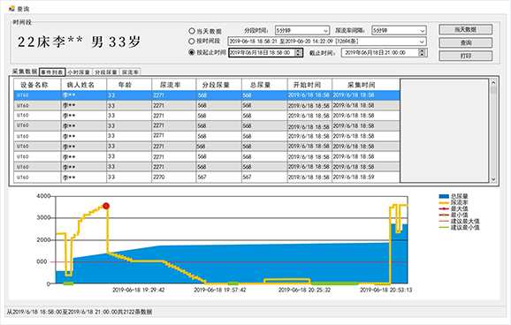Decrease end time with spinner down arrow
Screen dimensions: 511x325
(422, 55)
